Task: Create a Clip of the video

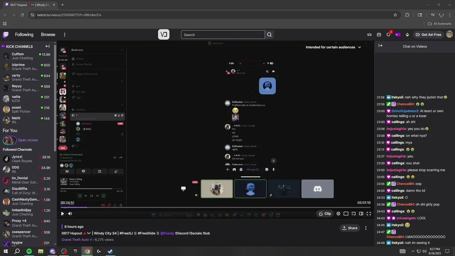Action: pyautogui.click(x=325, y=214)
